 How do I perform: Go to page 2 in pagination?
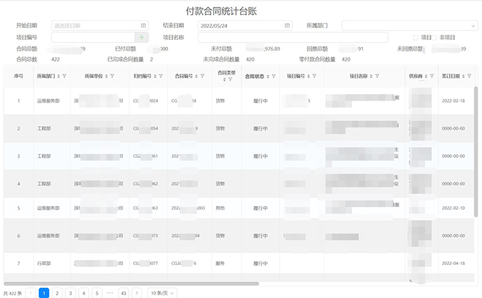coord(57,293)
